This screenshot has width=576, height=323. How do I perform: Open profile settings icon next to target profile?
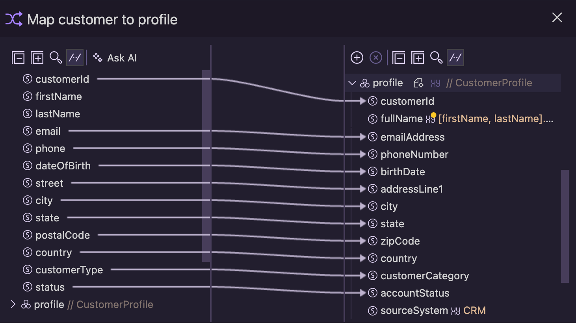pos(418,83)
